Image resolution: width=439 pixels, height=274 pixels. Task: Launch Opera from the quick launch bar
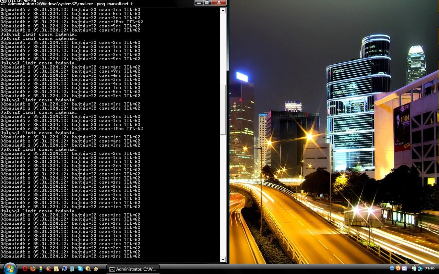[25, 269]
